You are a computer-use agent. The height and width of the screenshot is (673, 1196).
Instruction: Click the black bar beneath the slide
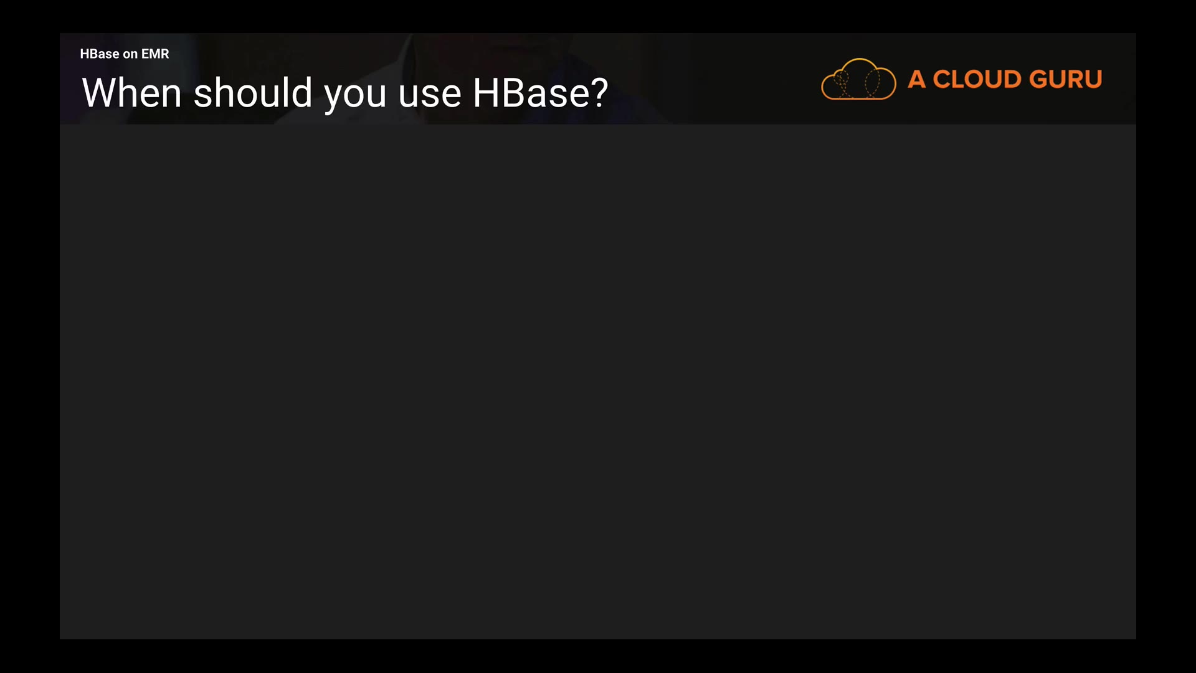tap(598, 656)
